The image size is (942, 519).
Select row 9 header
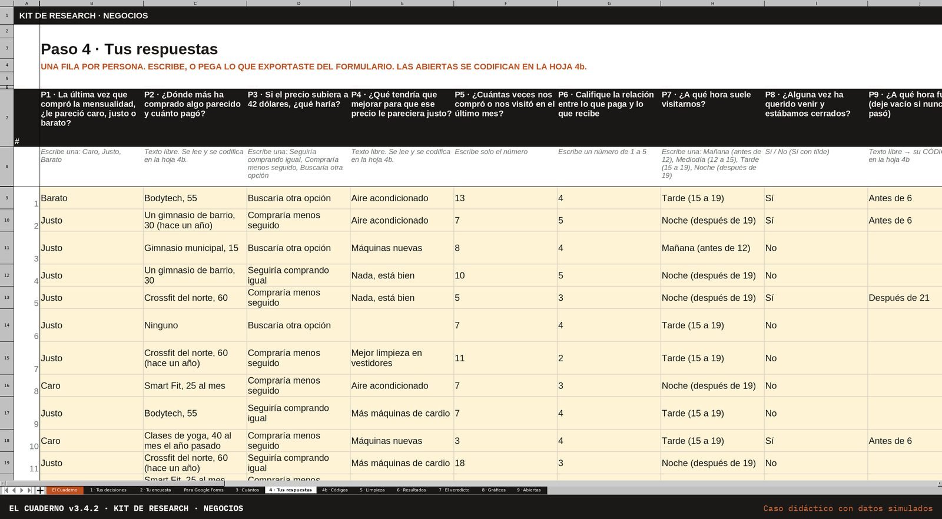(6, 198)
